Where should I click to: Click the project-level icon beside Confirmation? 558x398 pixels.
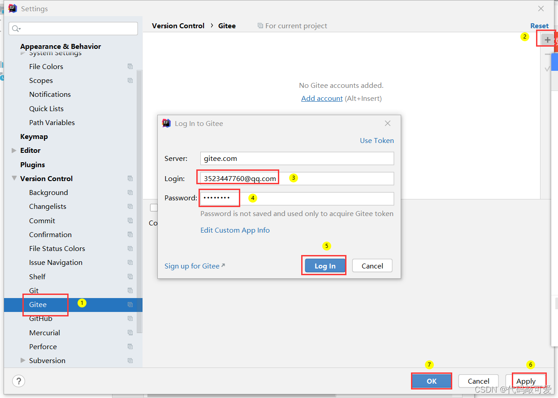[130, 234]
